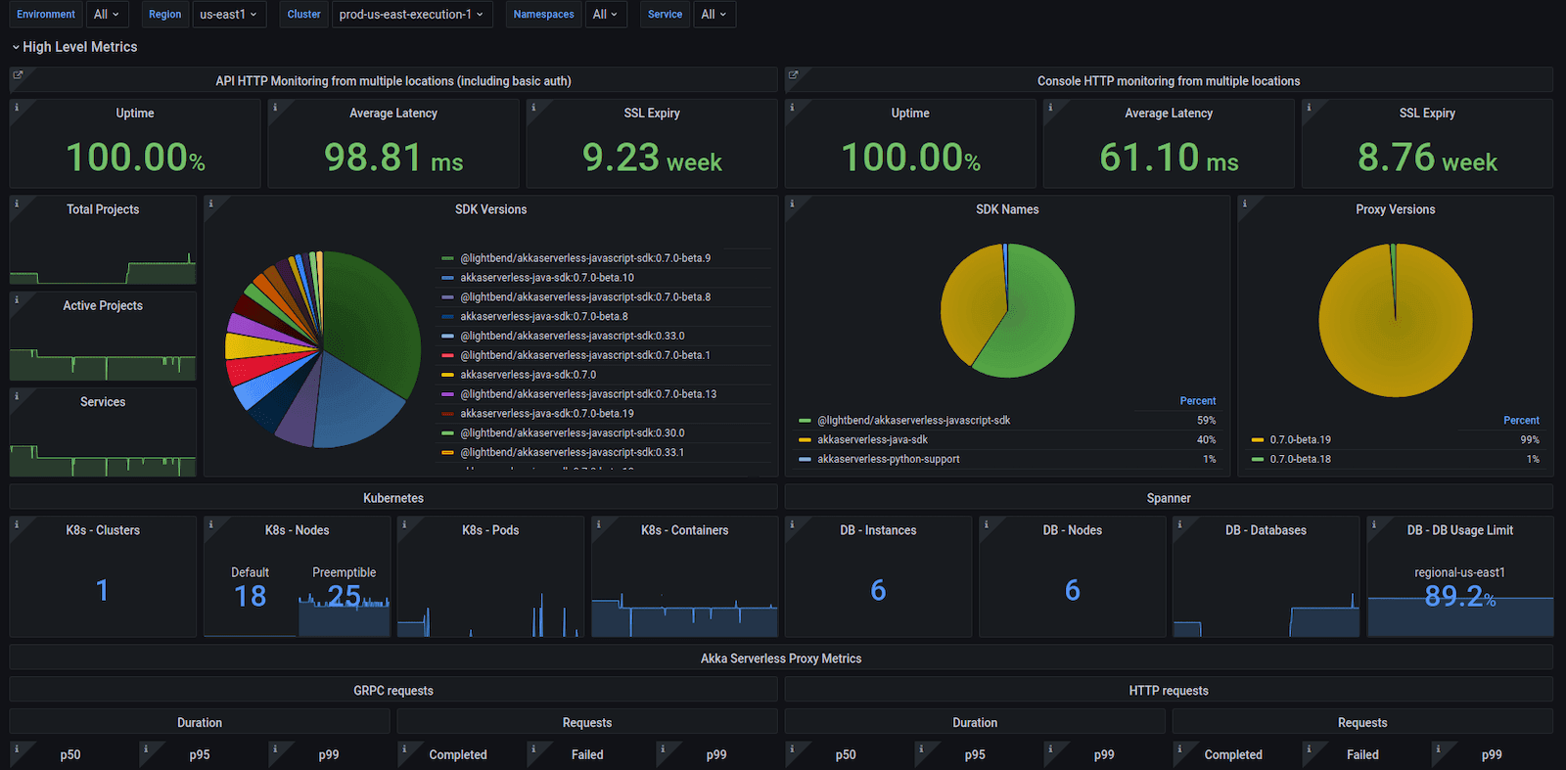Sort by Percent column in Proxy Versions legend
The height and width of the screenshot is (770, 1566).
tap(1521, 421)
